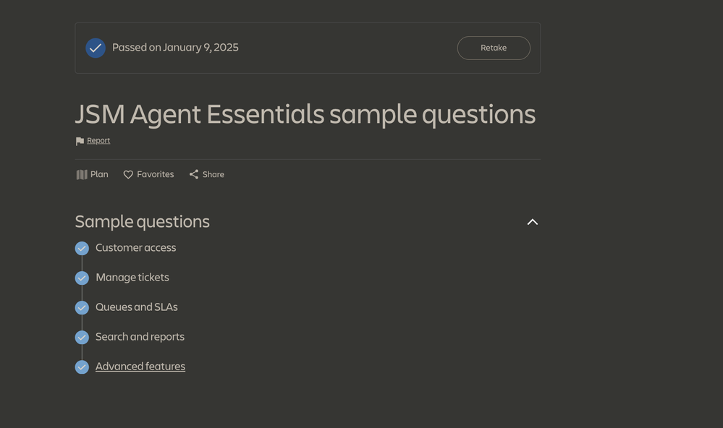Image resolution: width=723 pixels, height=428 pixels.
Task: Open the Customer access lesson
Action: 135,247
